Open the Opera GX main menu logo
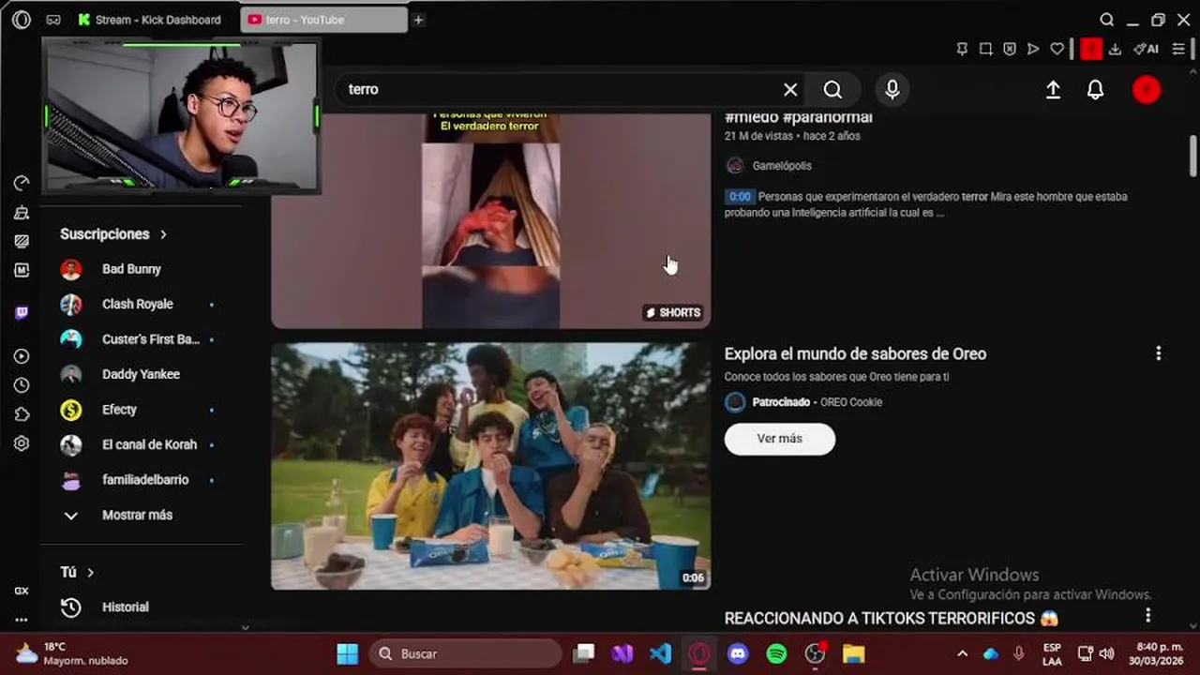 (x=22, y=20)
